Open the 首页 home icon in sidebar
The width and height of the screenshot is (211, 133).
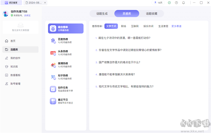(x=7, y=41)
